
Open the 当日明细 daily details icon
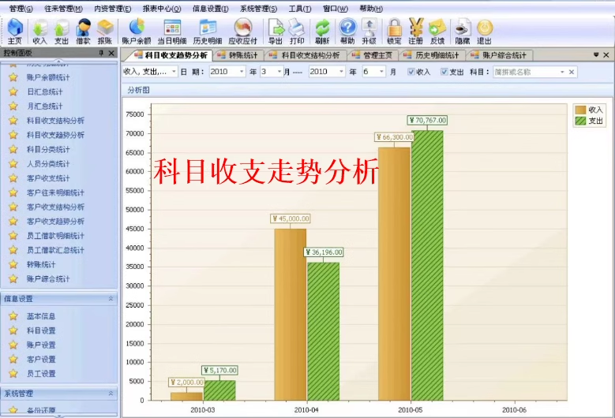pos(172,31)
